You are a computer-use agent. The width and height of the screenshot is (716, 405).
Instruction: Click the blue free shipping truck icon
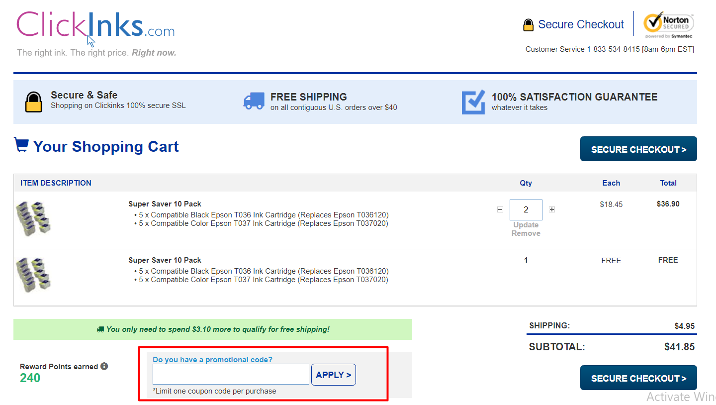click(254, 101)
